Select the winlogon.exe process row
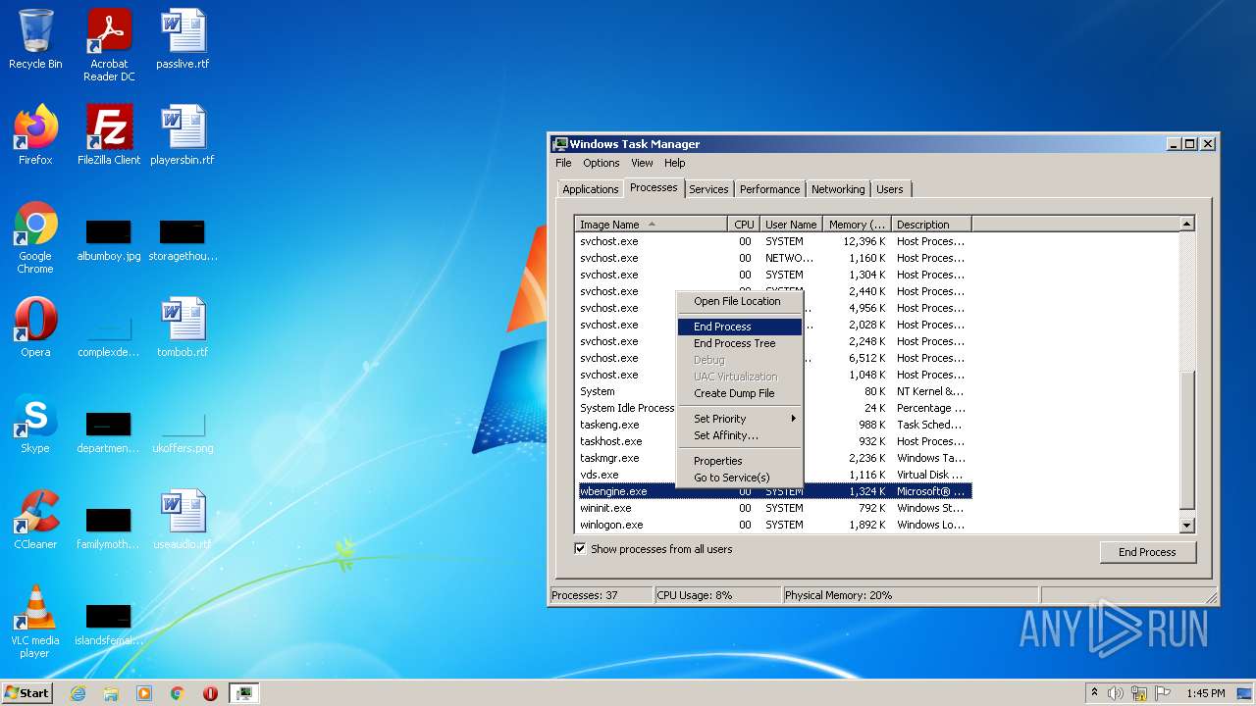The height and width of the screenshot is (706, 1256). (773, 525)
